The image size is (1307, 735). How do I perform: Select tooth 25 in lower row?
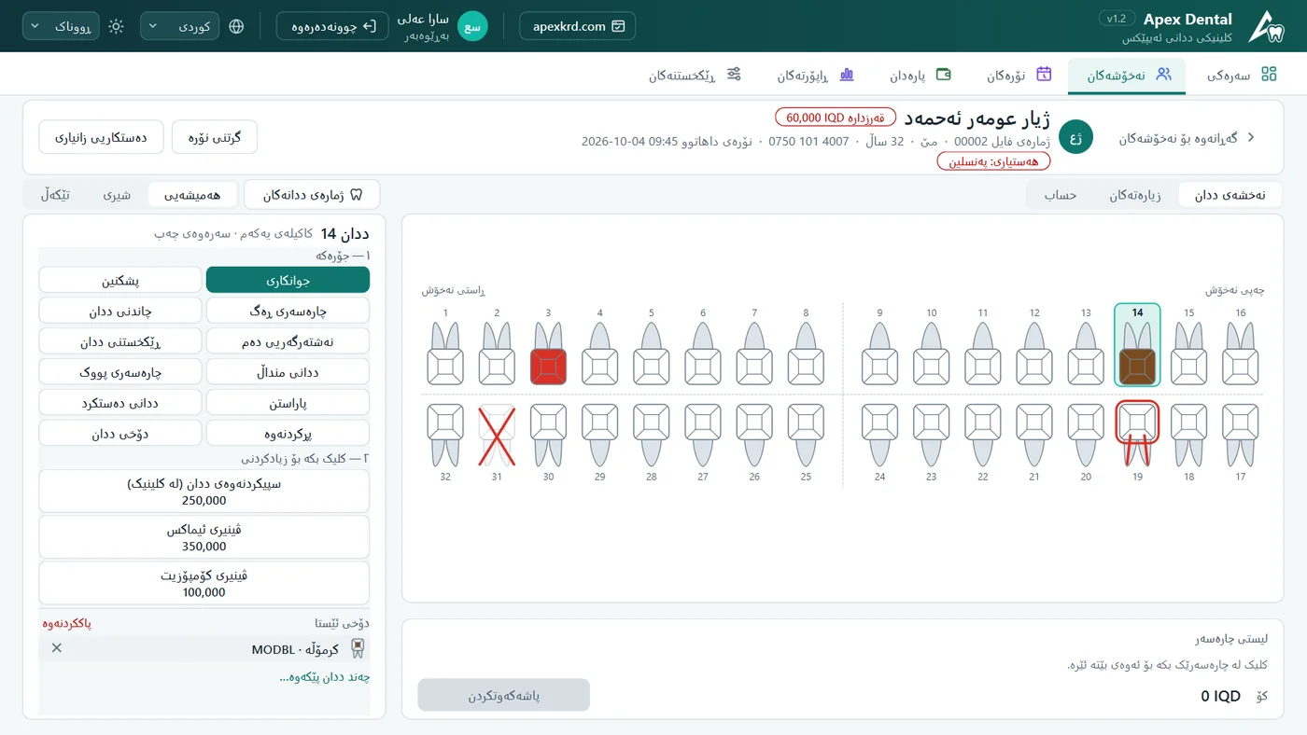tap(806, 434)
